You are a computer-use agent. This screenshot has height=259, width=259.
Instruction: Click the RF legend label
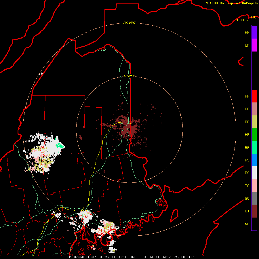(x=247, y=32)
